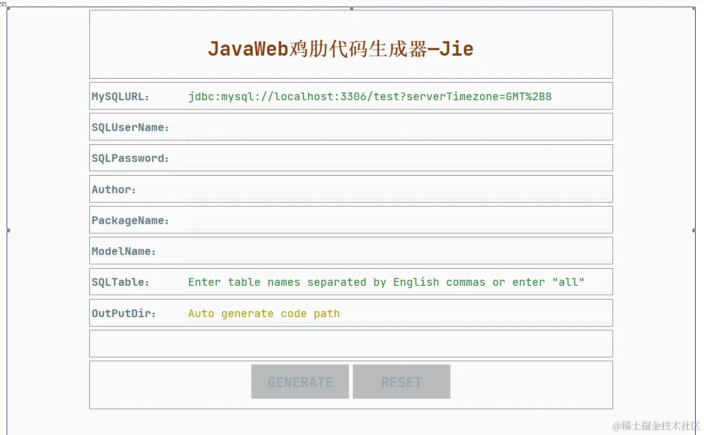The height and width of the screenshot is (435, 704).
Task: Click the OutPutDir: label
Action: 123,314
